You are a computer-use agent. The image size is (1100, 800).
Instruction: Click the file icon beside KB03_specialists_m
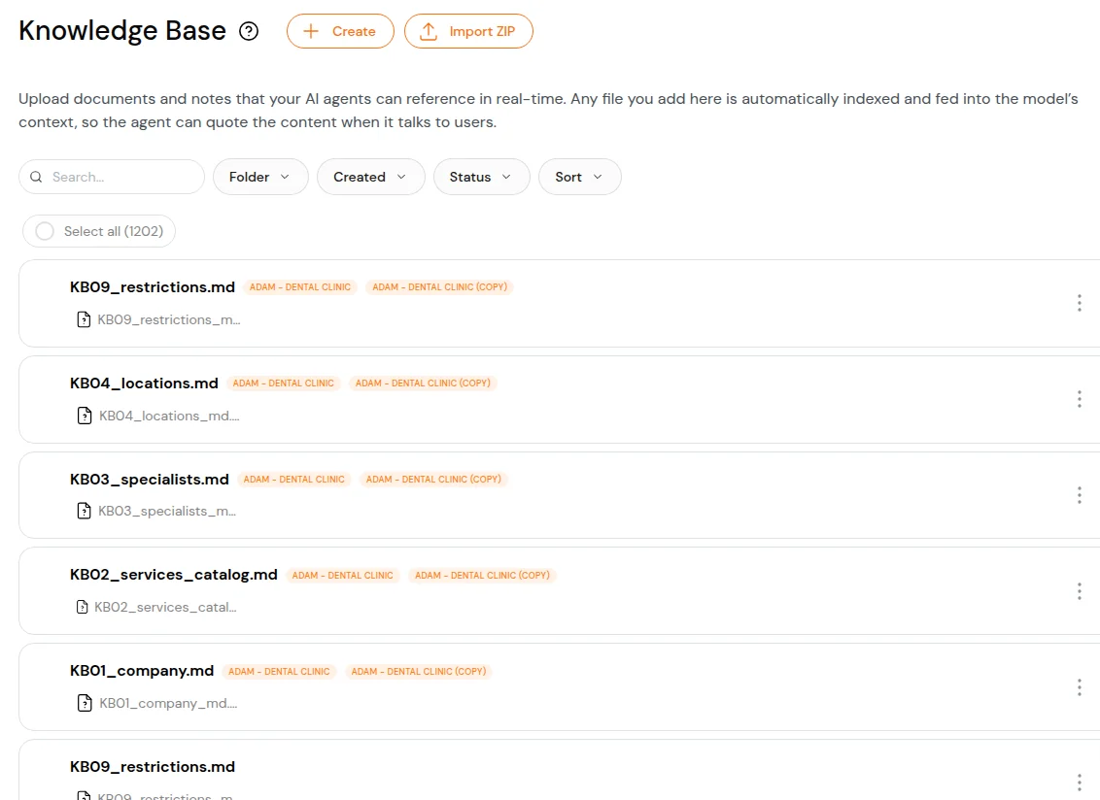[x=84, y=511]
